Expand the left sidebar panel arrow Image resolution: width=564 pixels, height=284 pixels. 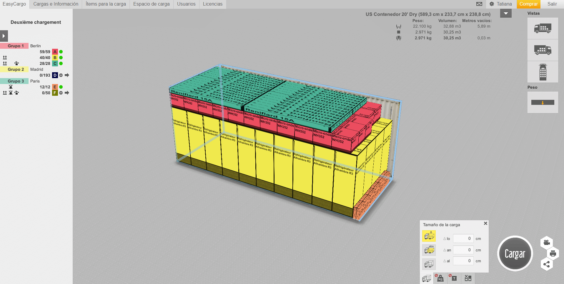(4, 36)
